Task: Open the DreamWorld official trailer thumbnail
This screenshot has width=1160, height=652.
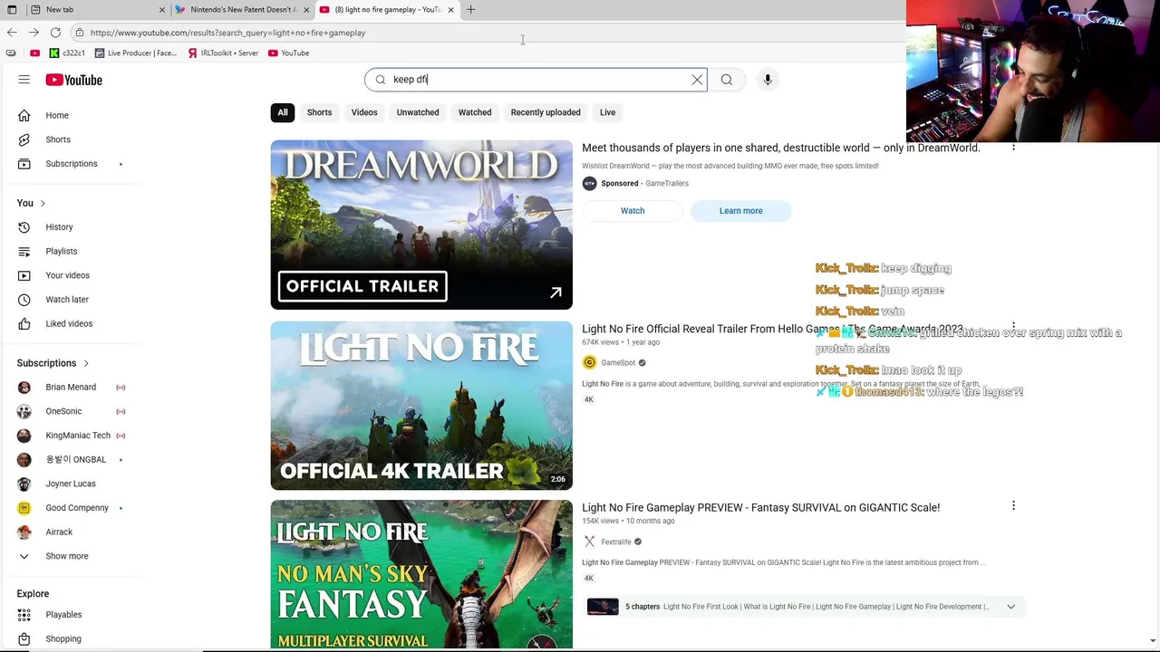Action: (421, 225)
